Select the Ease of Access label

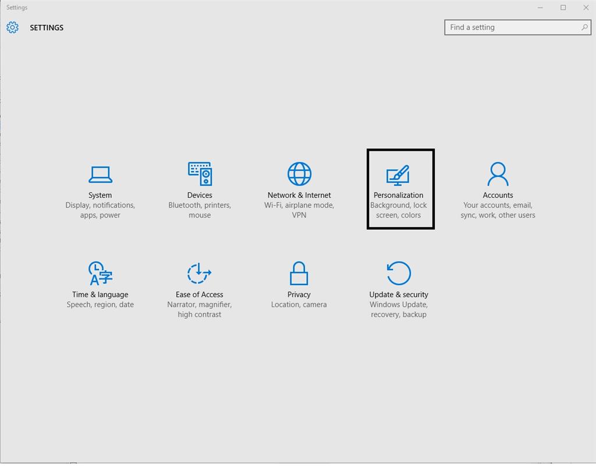click(x=200, y=295)
